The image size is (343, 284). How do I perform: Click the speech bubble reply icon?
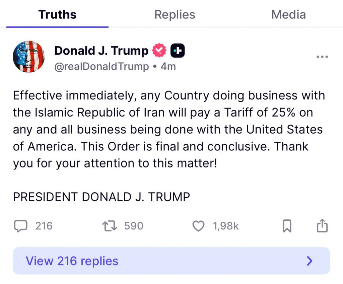(21, 226)
